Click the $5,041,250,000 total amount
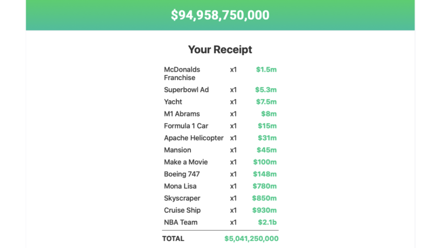The height and width of the screenshot is (248, 441). 251,238
